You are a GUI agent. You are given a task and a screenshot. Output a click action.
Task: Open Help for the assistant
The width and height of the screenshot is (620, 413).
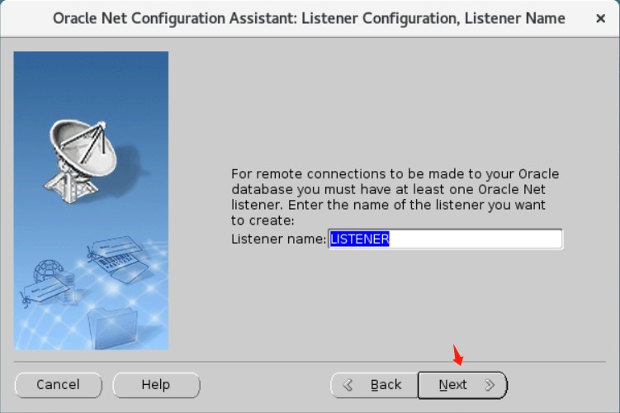click(x=156, y=385)
